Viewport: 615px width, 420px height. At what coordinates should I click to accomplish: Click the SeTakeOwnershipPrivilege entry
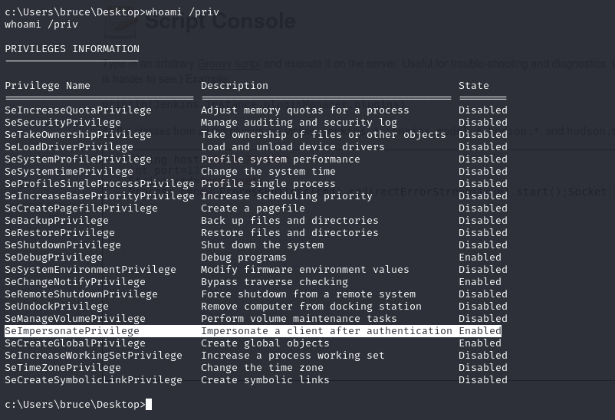[78, 135]
